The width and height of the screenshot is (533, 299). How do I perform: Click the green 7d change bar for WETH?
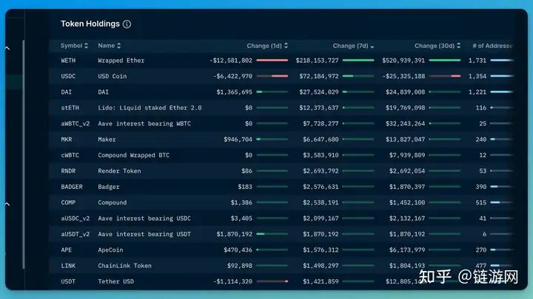pyautogui.click(x=358, y=61)
